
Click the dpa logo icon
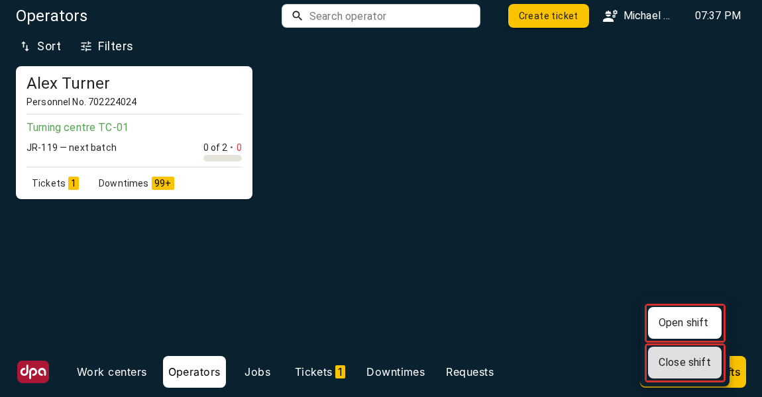pos(33,372)
